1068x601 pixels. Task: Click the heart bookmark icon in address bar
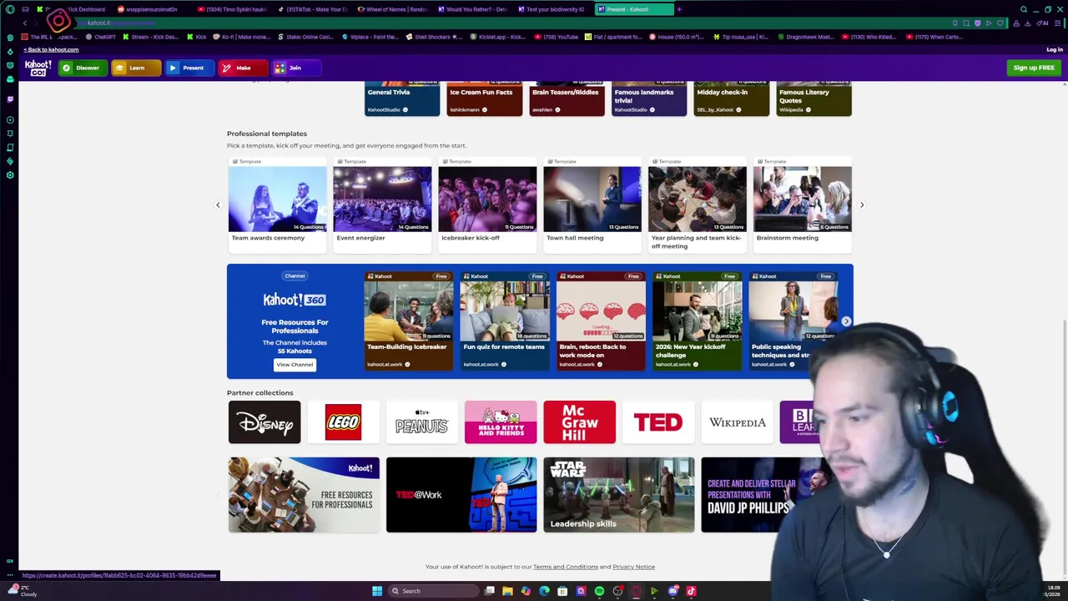(x=1000, y=23)
